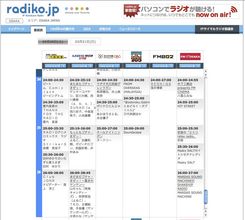This screenshot has width=245, height=220.
Task: Click the エリア: OSAKA JAPAN label
Action: (x=44, y=20)
